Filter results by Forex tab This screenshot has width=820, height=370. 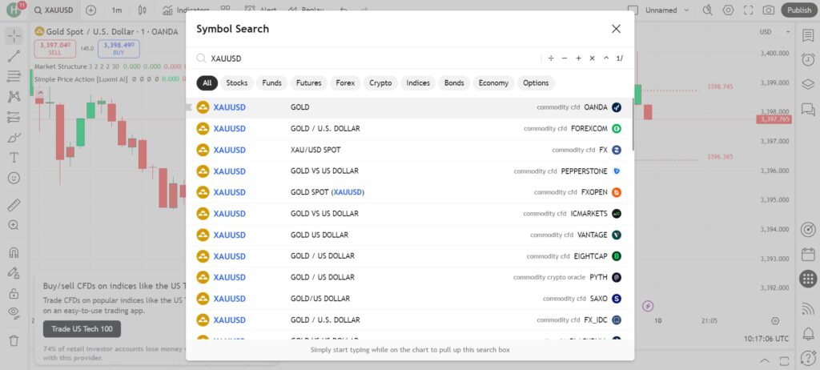[x=345, y=82]
